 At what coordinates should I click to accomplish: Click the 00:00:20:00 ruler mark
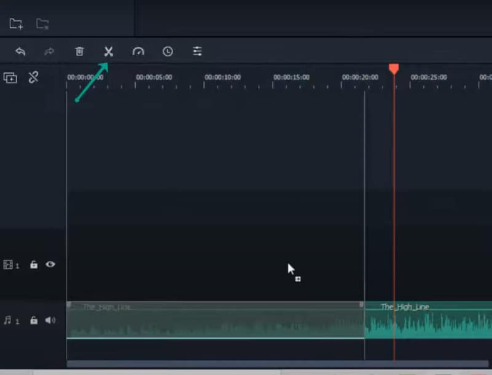click(360, 77)
